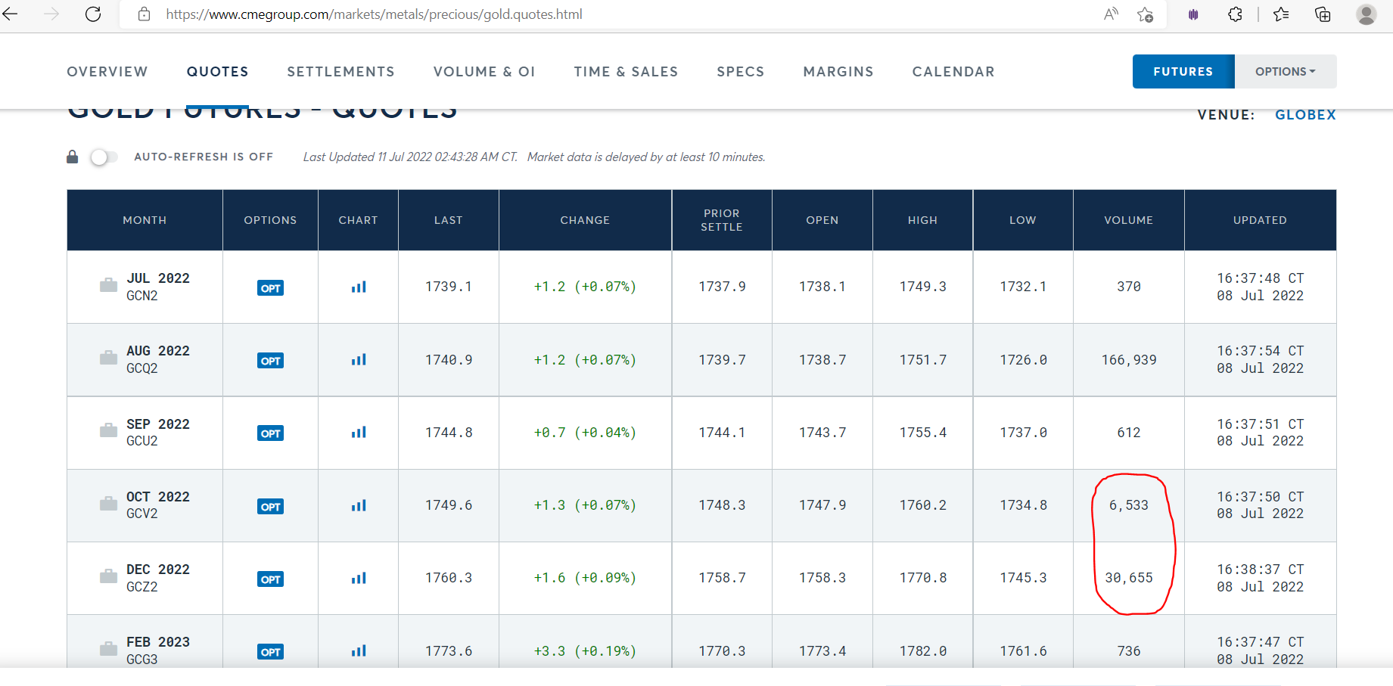Viewport: 1393px width, 686px height.
Task: Switch to SETTLEMENTS tab
Action: [x=340, y=72]
